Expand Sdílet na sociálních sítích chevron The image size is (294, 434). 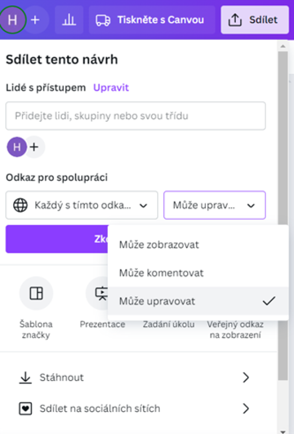click(246, 409)
